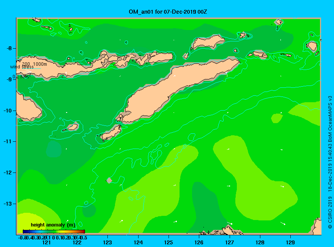Click the longitude label "128"

260,242
